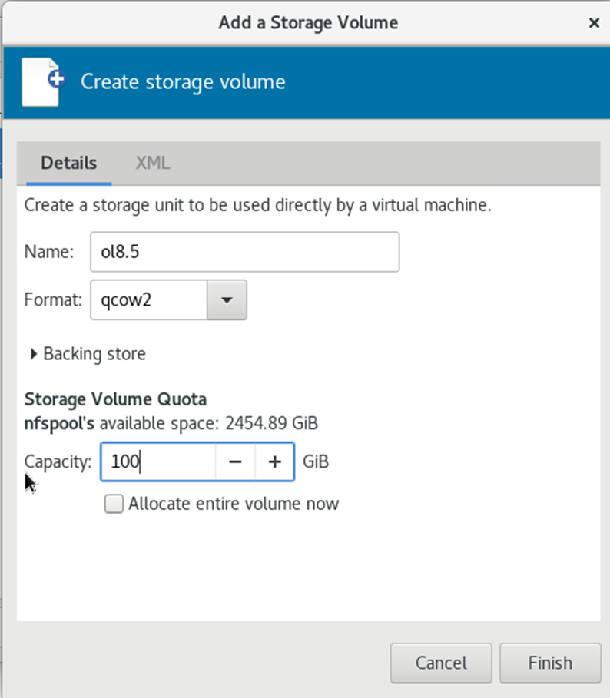The image size is (610, 698).
Task: Click the Allocate entire volume now label
Action: coord(234,504)
